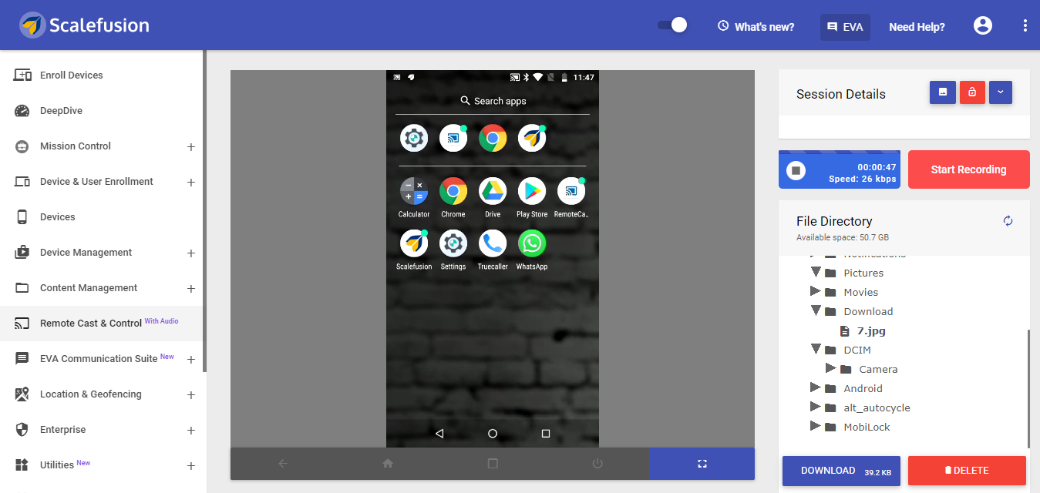Take screenshot with Session Details image button
The image size is (1040, 493).
point(943,92)
